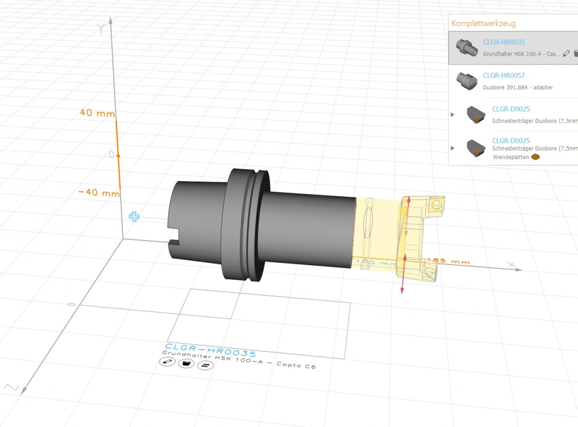
Task: Open the CLGR-D0025 link above Wendeplatten
Action: coord(511,140)
